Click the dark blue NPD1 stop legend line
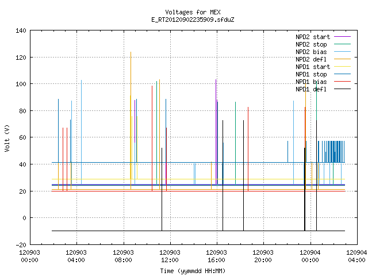Screen dimensions: 368x276 (343, 74)
